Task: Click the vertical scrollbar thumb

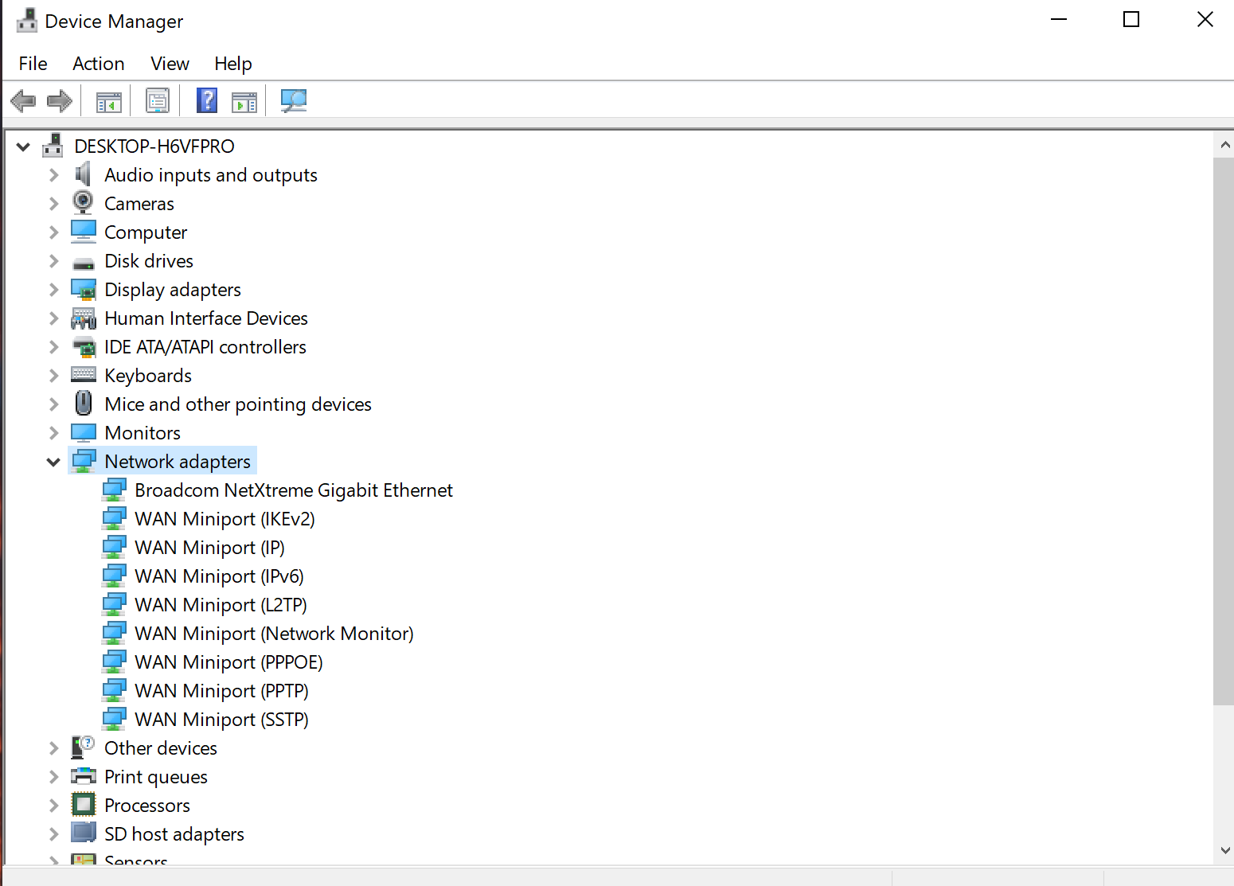Action: point(1224,431)
